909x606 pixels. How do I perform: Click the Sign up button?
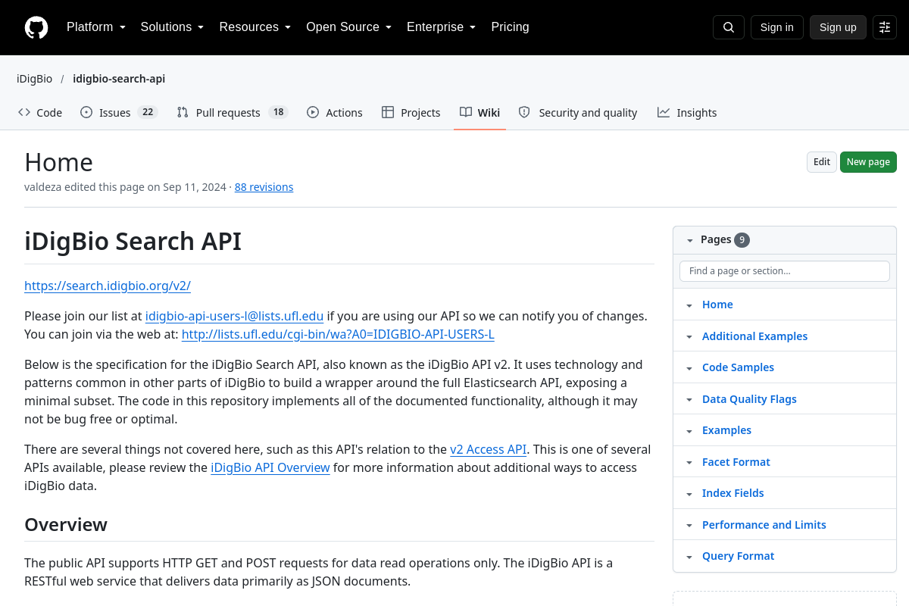point(838,27)
